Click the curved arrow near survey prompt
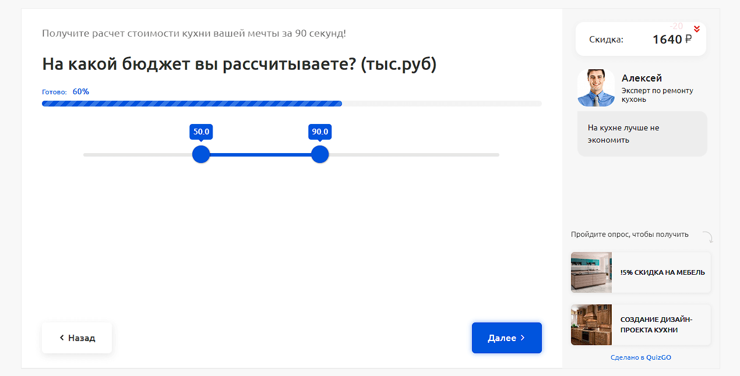Image resolution: width=740 pixels, height=376 pixels. point(707,237)
